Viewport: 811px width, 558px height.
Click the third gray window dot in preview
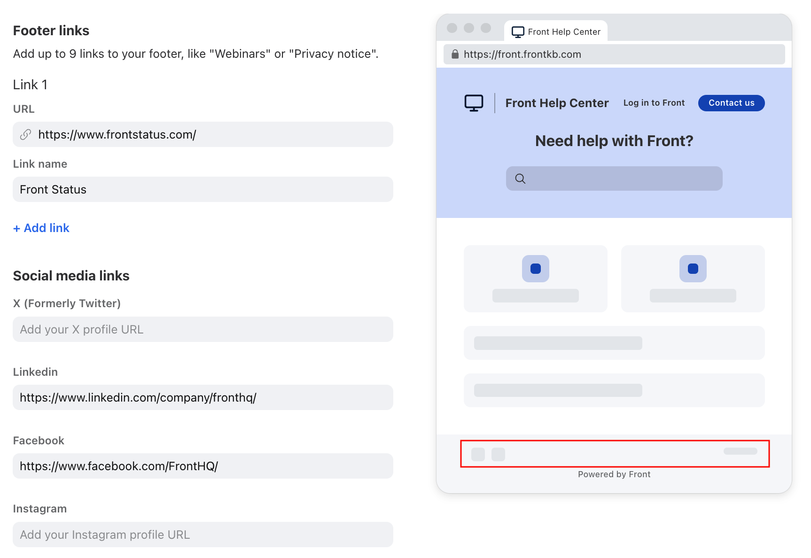click(x=486, y=28)
